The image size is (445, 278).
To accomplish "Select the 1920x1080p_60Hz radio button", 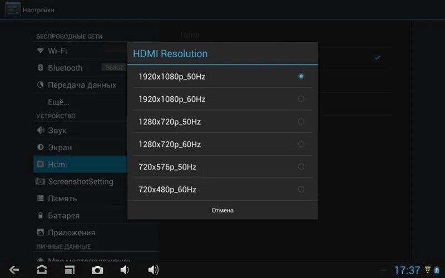I will pyautogui.click(x=301, y=99).
